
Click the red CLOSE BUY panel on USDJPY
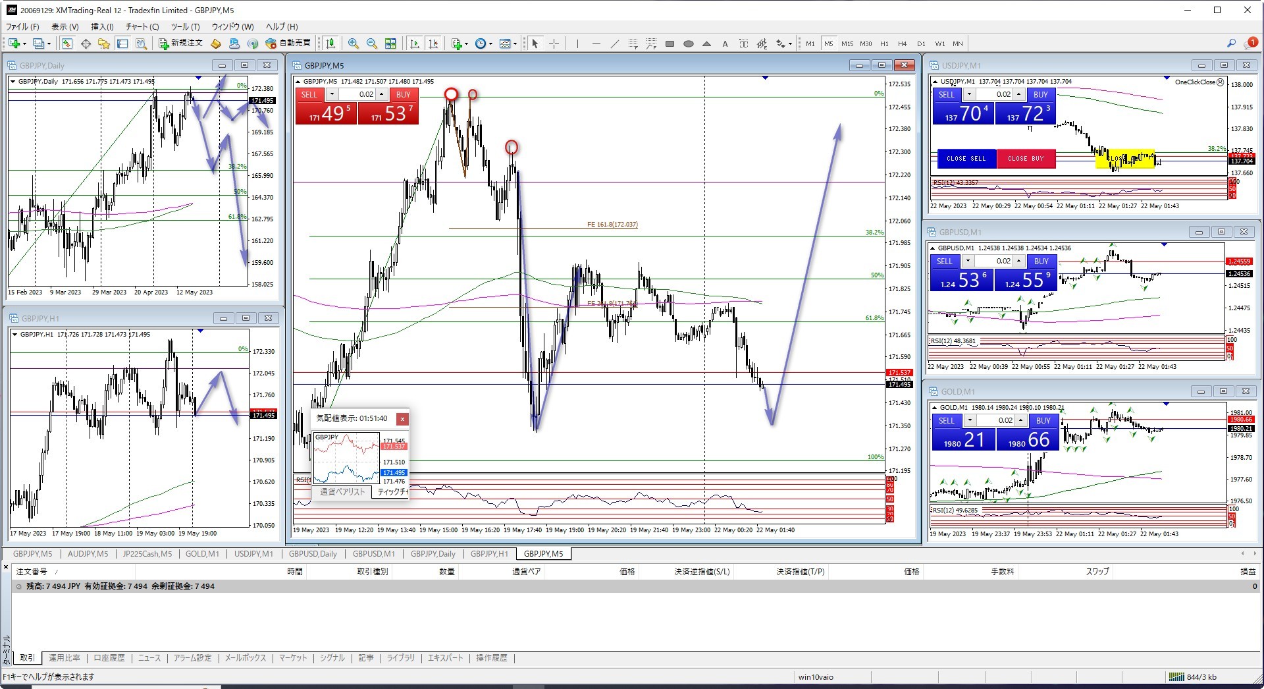[x=1025, y=159]
